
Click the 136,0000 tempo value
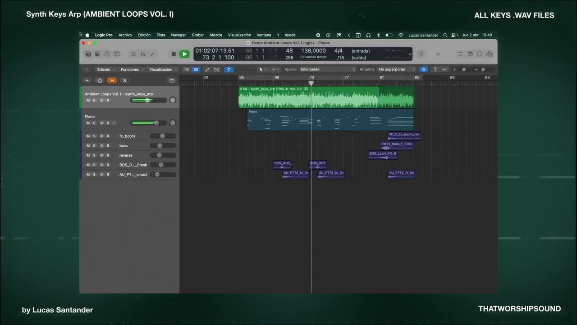coord(313,51)
